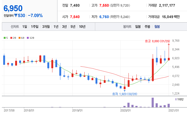Click the 9,768 price axis label

coord(176,41)
